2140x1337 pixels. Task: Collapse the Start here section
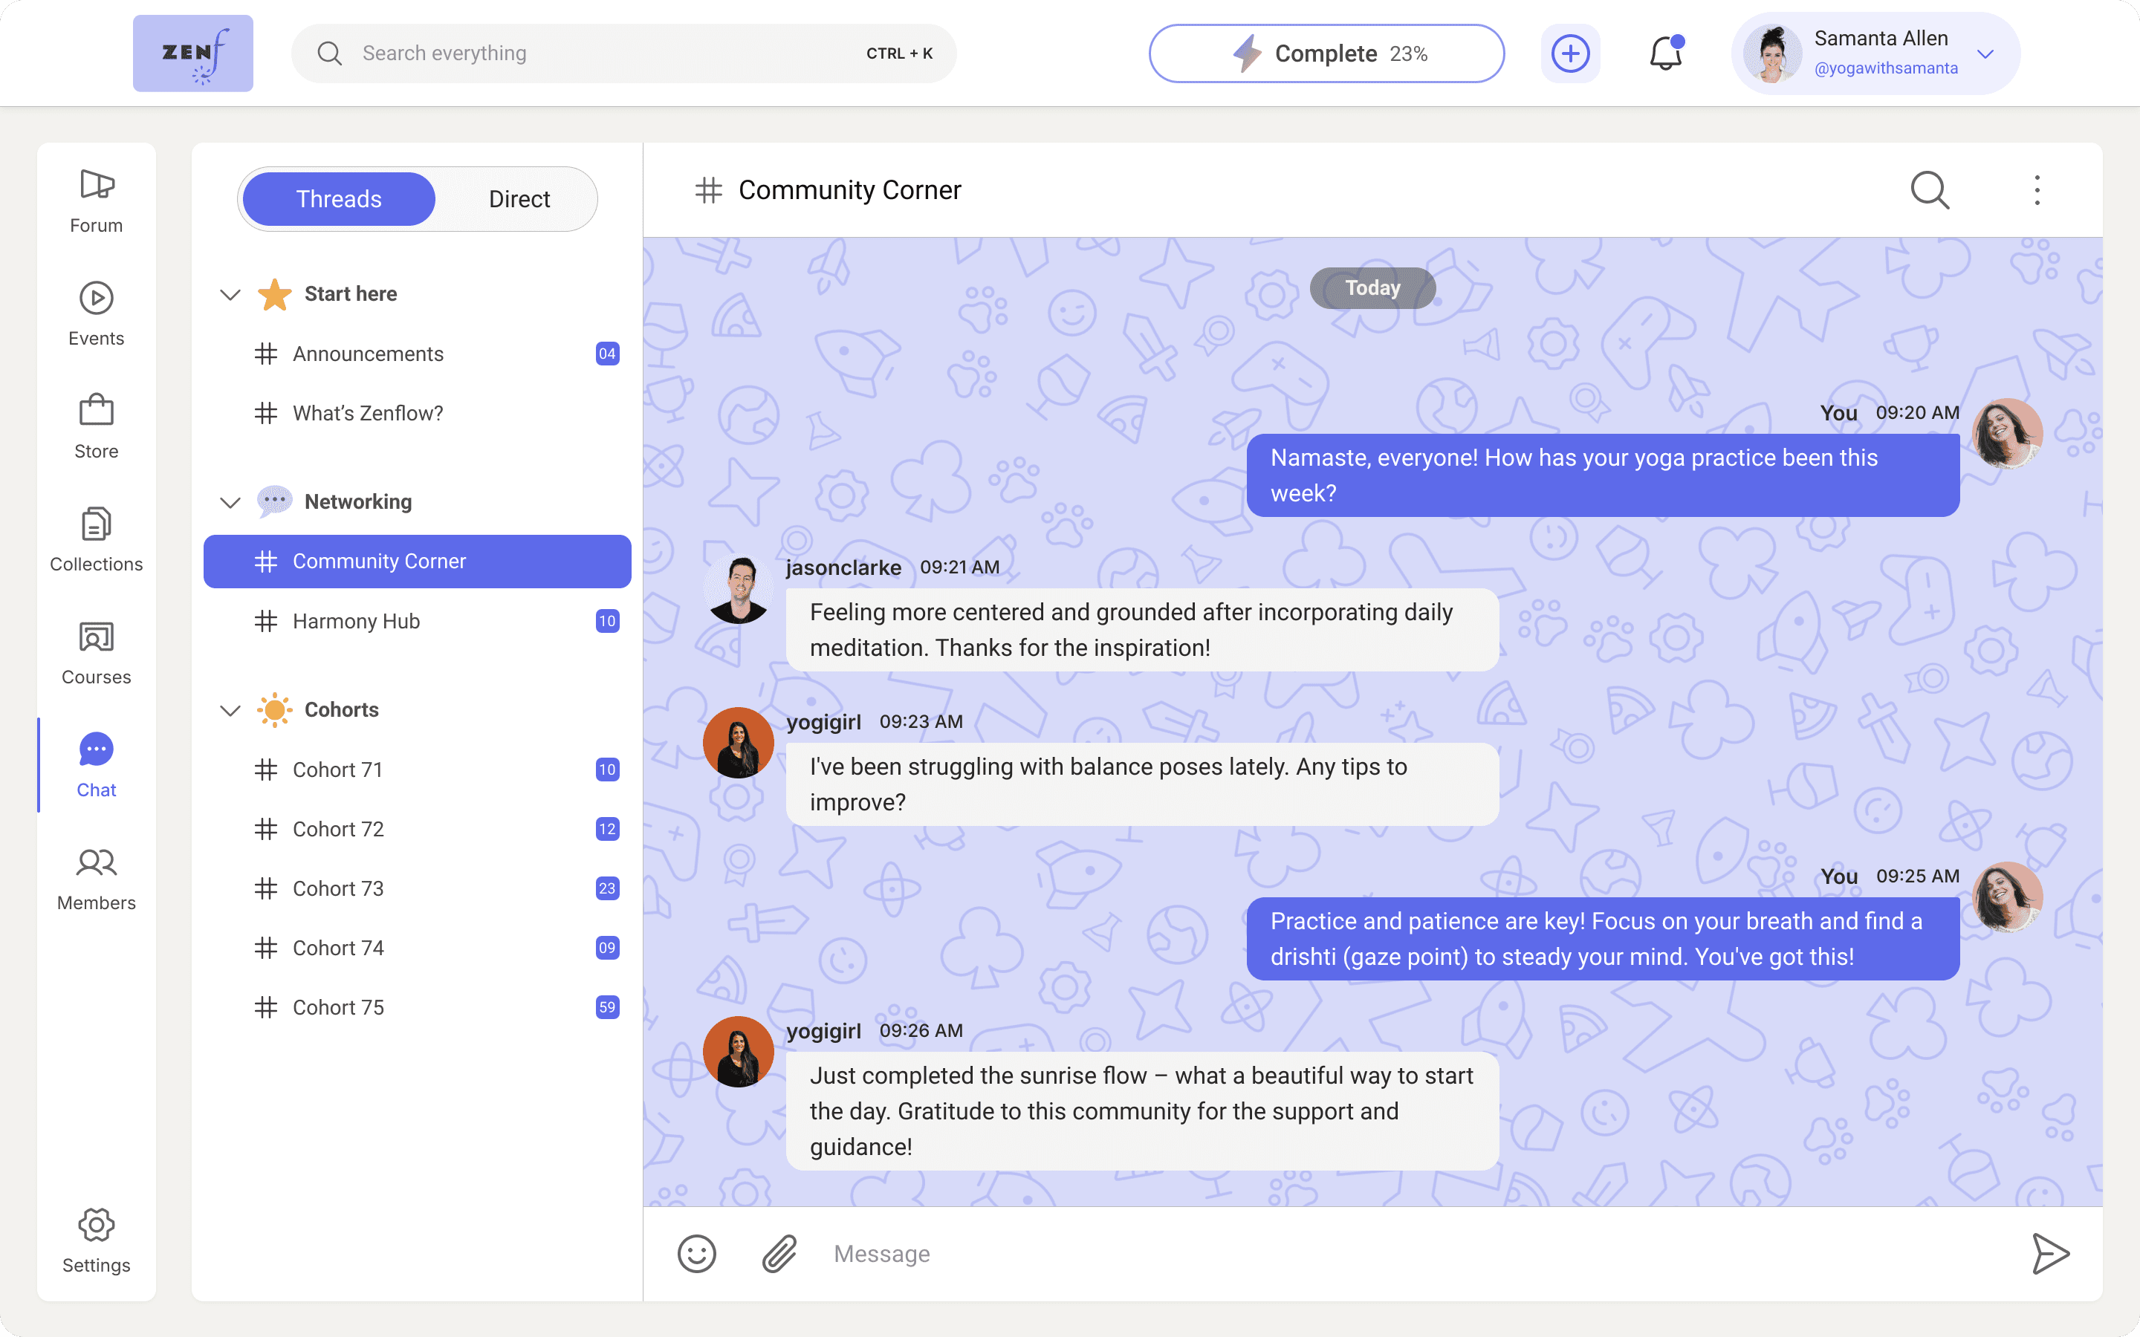[229, 294]
